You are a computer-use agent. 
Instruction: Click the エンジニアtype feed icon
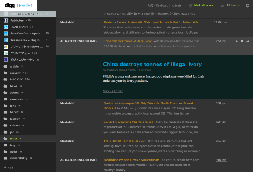coord(6,53)
